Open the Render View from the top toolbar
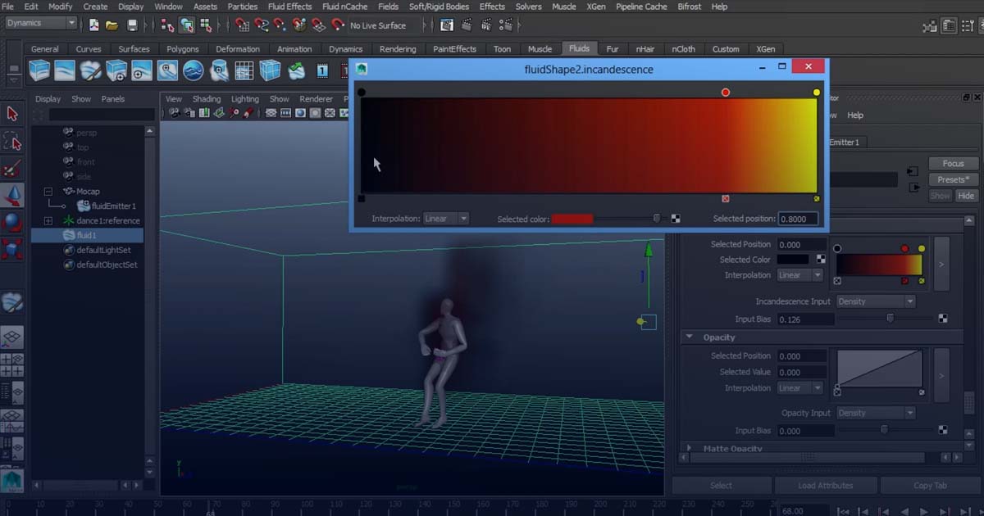Image resolution: width=984 pixels, height=516 pixels. [445, 25]
